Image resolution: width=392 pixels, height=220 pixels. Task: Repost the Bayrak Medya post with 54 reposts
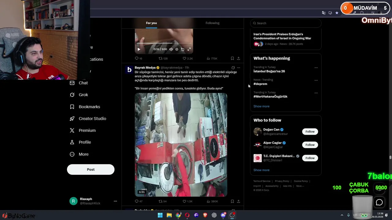point(162,201)
